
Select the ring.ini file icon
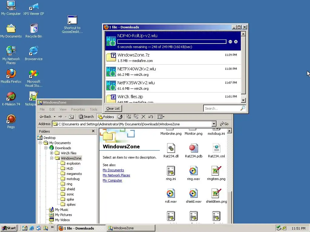[x=171, y=173]
